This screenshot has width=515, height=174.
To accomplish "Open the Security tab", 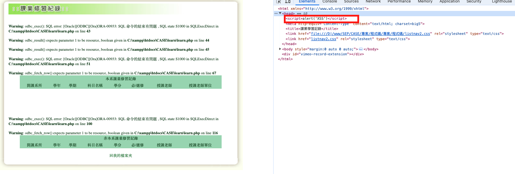I will [474, 2].
